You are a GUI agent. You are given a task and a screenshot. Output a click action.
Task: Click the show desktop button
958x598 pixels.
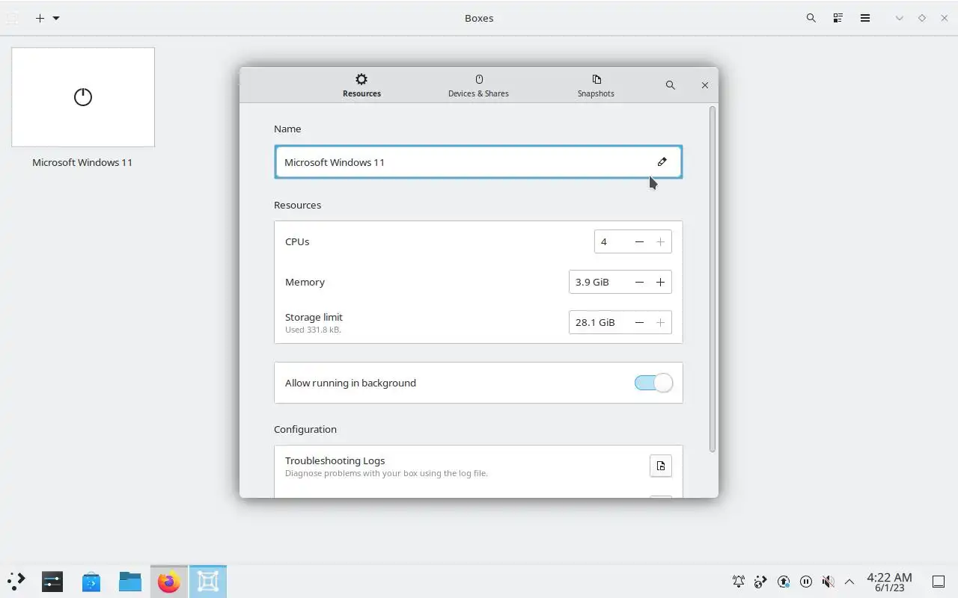click(x=939, y=582)
